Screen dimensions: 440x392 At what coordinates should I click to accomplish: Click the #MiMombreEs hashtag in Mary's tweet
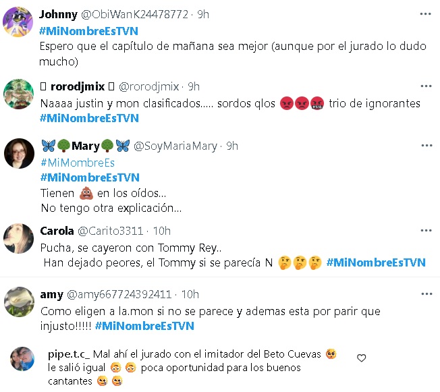pos(78,163)
